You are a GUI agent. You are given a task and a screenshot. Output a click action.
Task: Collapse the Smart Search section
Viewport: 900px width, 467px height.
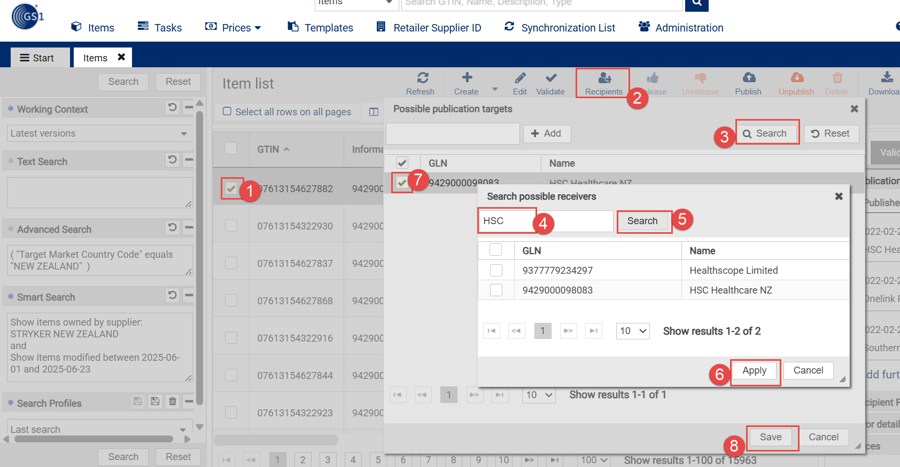(188, 295)
